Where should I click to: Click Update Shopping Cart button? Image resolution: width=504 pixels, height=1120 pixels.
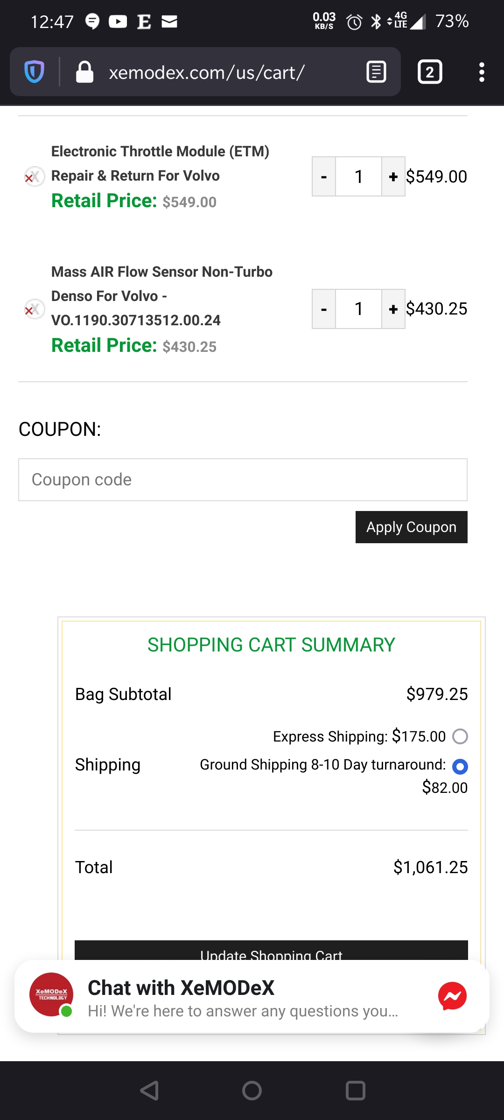(271, 951)
